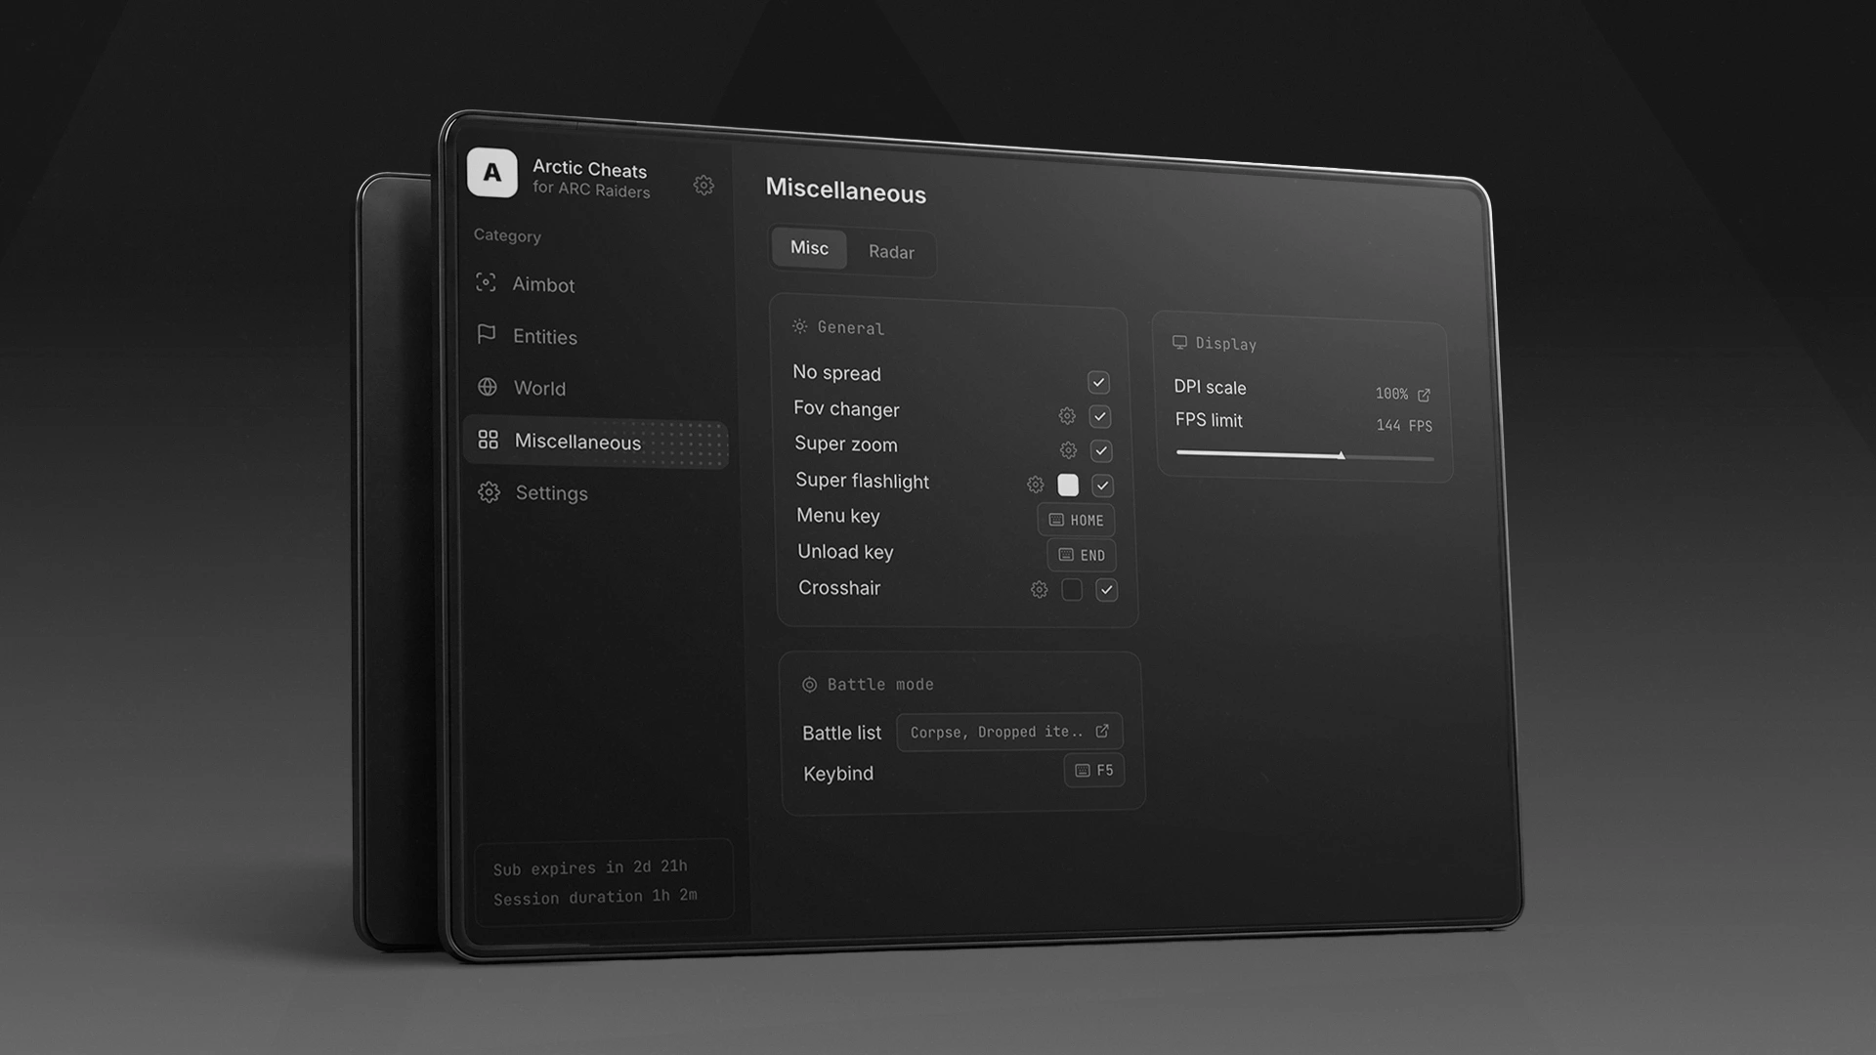Open header gear icon beside Arctic Cheats
Viewport: 1876px width, 1055px height.
pyautogui.click(x=703, y=185)
